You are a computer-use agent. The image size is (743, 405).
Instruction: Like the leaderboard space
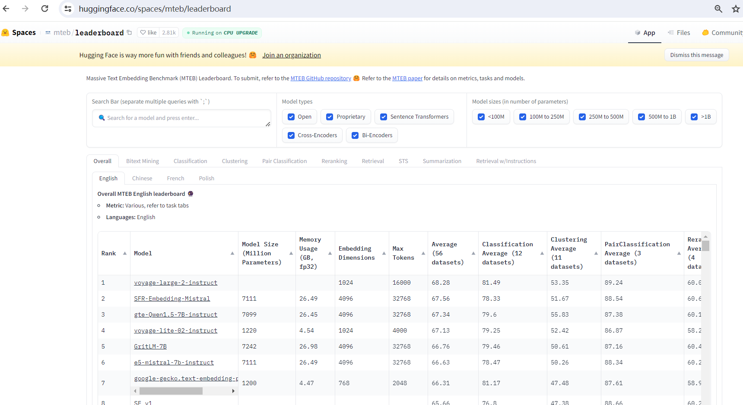point(148,32)
